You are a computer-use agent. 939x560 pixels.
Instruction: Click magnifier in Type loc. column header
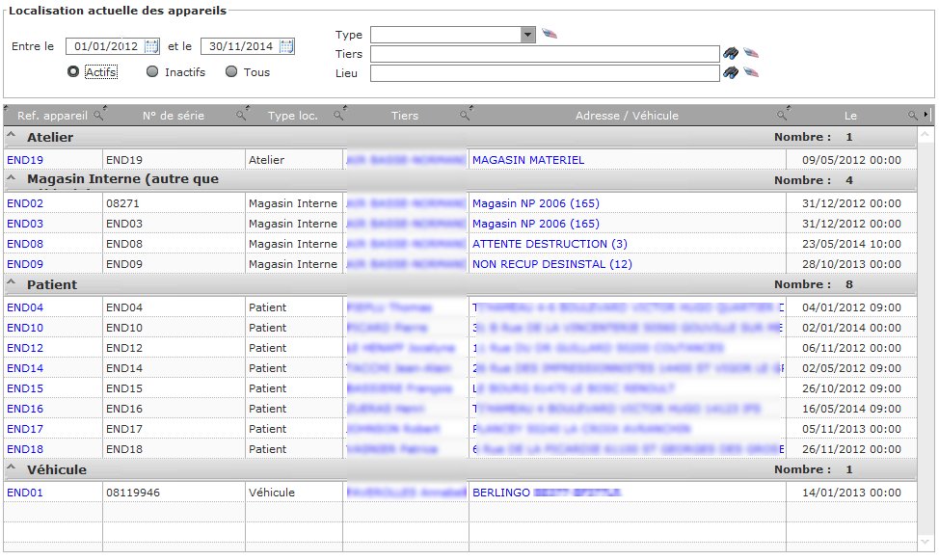click(x=339, y=115)
